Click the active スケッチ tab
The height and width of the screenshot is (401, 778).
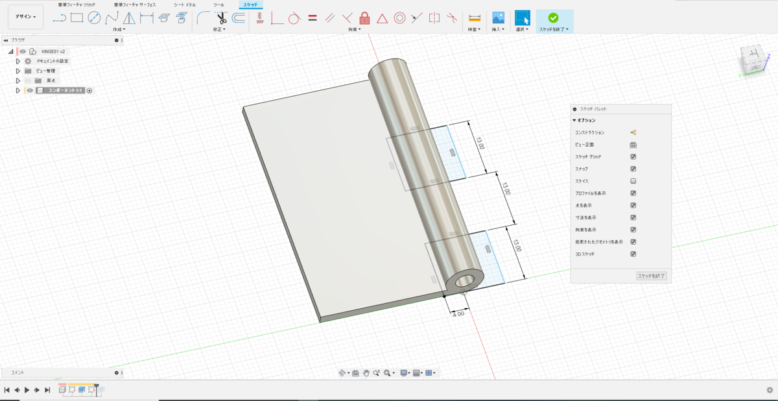tap(250, 5)
